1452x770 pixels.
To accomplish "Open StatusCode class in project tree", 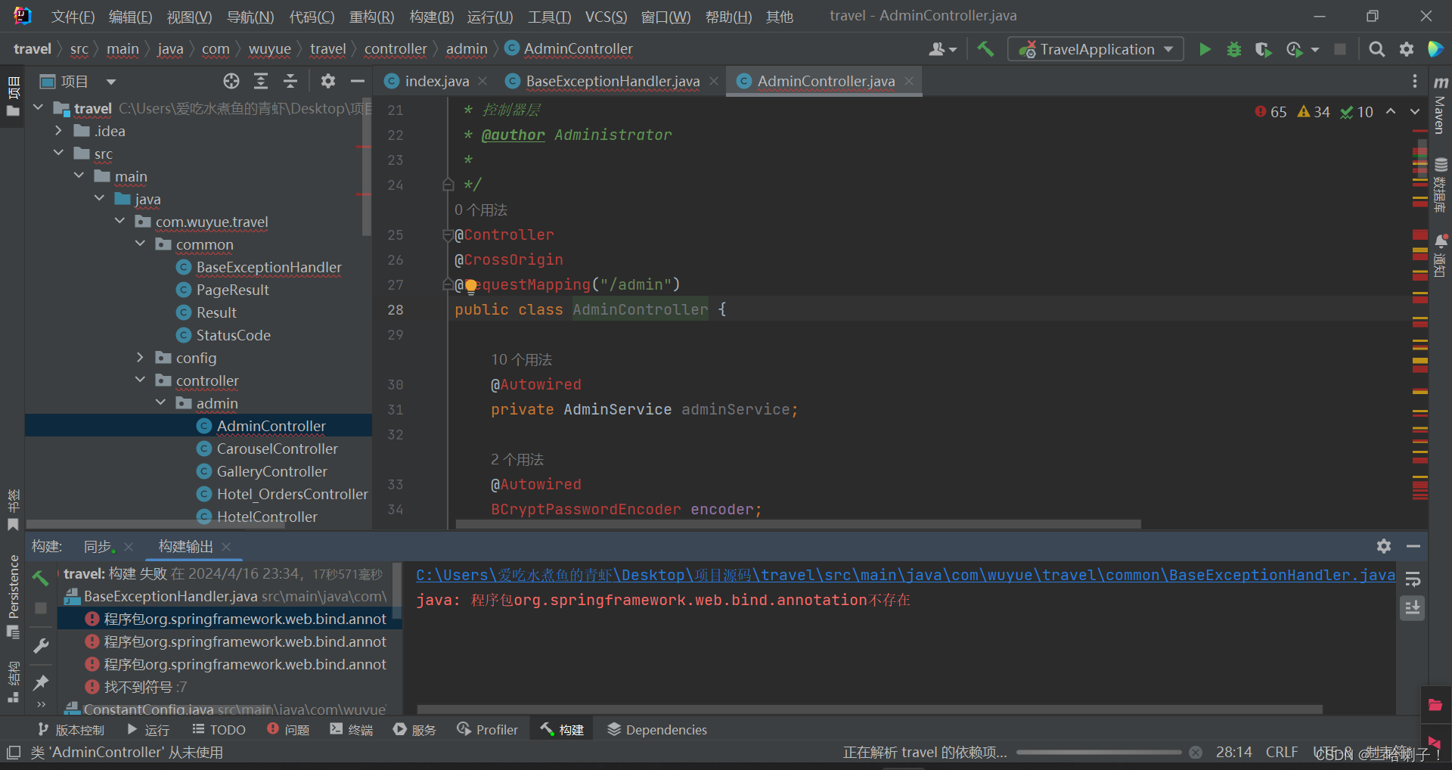I will 233,335.
